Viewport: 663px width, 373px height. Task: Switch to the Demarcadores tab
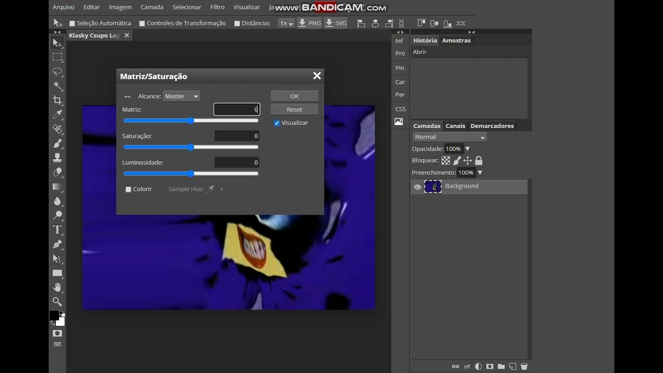(x=492, y=126)
